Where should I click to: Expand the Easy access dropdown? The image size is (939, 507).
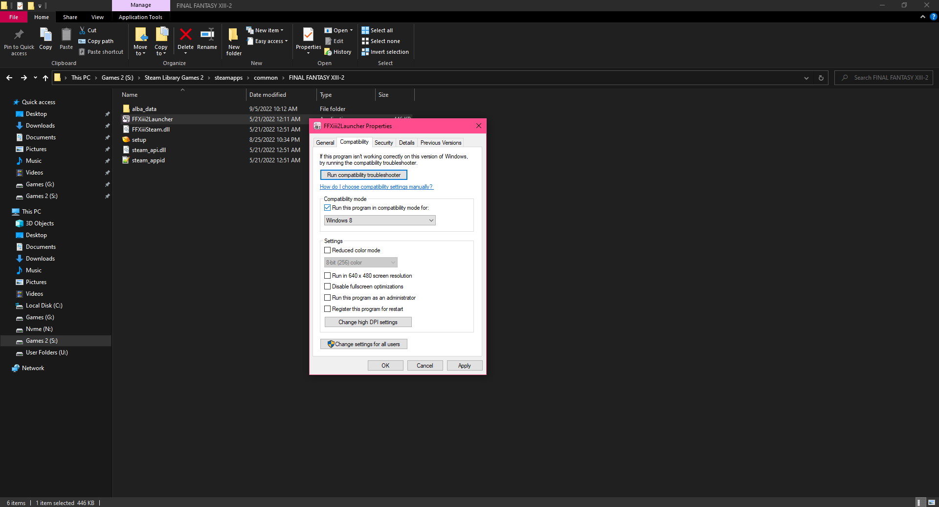pos(286,41)
